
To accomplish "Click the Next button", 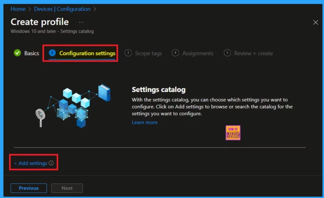I will (x=67, y=188).
